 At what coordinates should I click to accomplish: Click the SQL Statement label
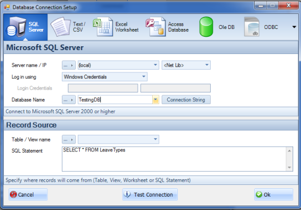[27, 151]
